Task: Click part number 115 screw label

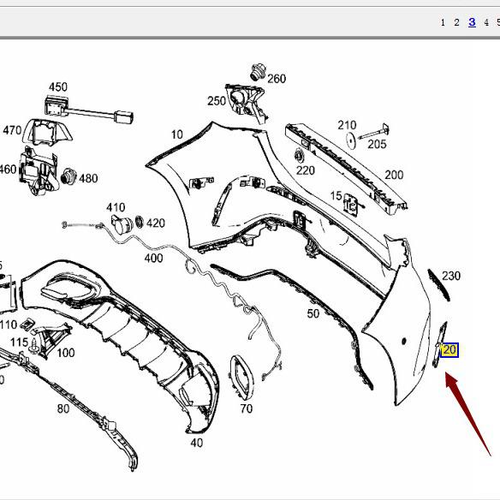Action: [19, 342]
